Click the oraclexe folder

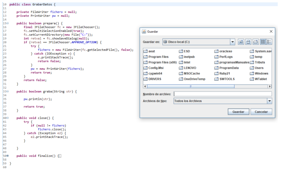coord(223,51)
